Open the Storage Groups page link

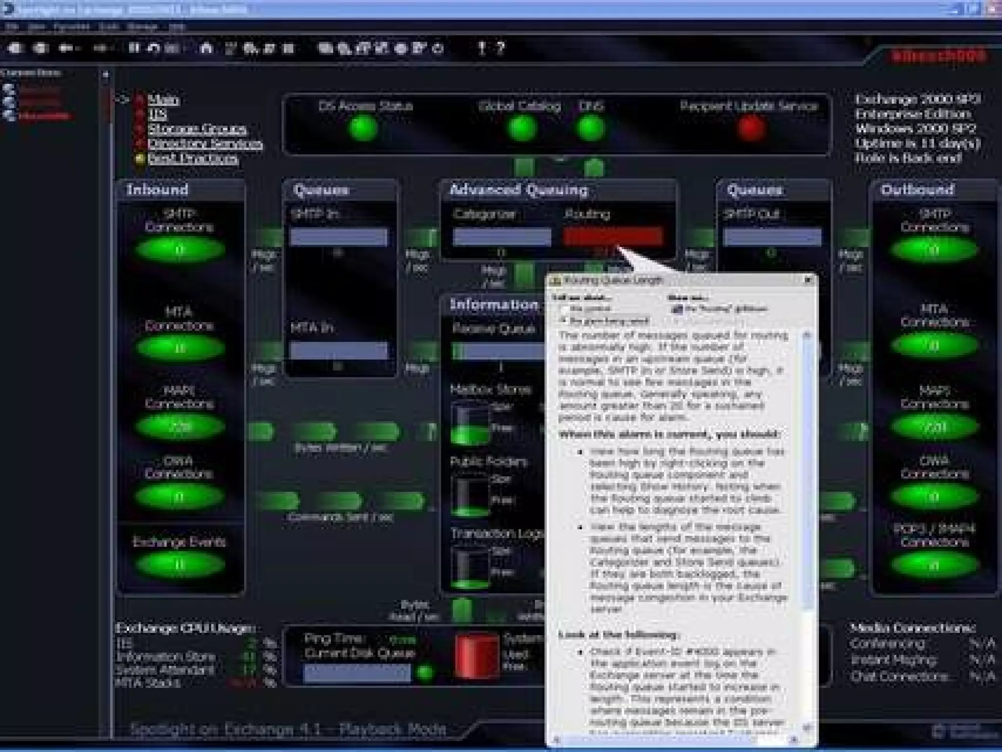pos(197,129)
